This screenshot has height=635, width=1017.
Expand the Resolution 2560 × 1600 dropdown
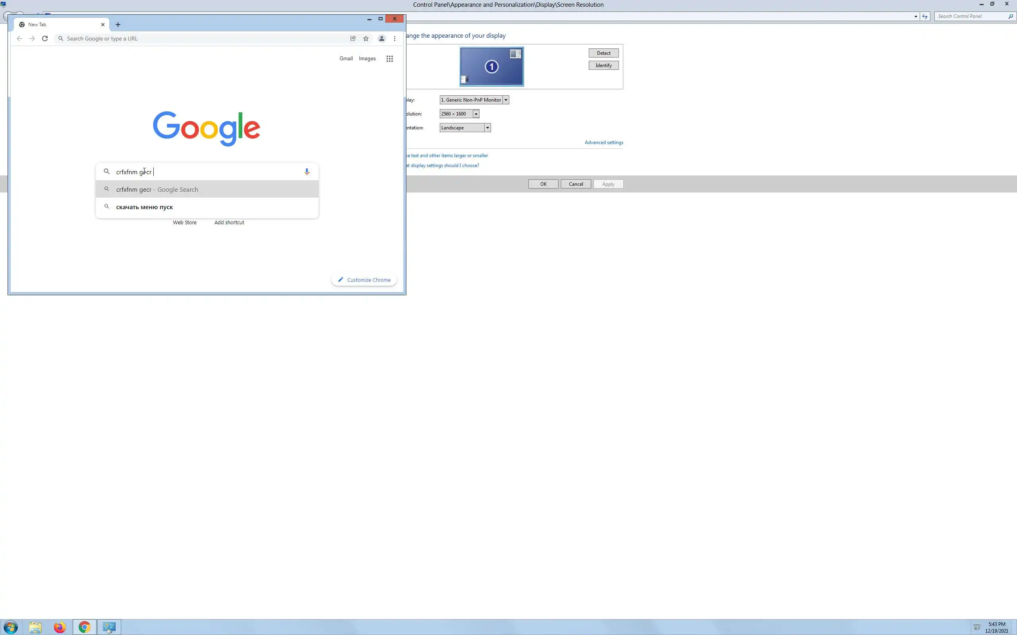(476, 114)
